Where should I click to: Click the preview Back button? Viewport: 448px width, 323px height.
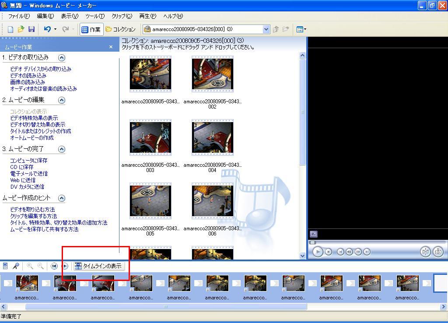click(x=340, y=252)
